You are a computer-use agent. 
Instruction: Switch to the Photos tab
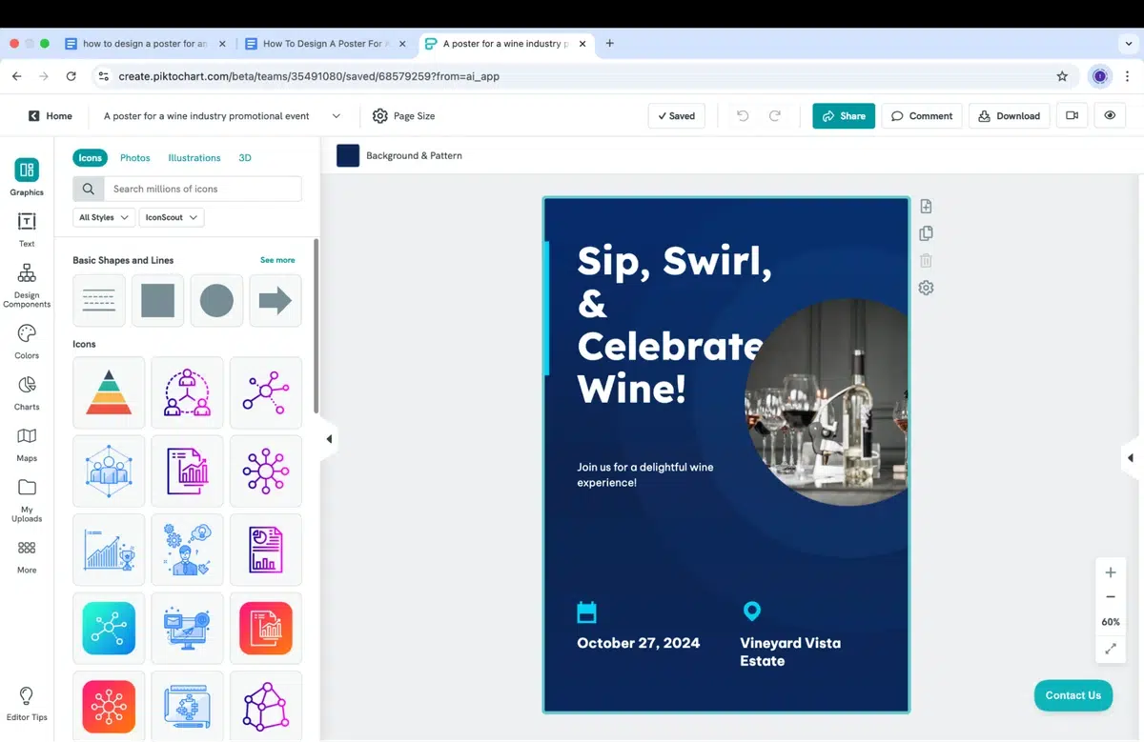tap(134, 157)
